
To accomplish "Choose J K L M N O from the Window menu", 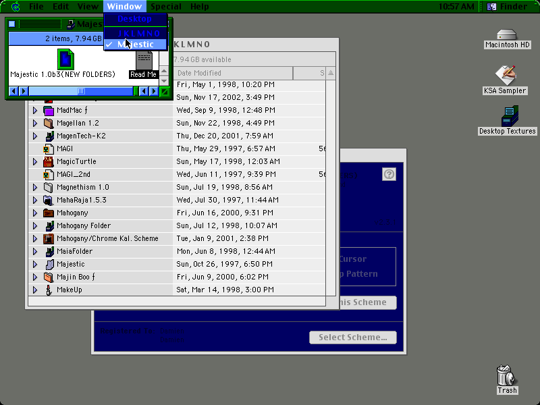I will point(136,33).
